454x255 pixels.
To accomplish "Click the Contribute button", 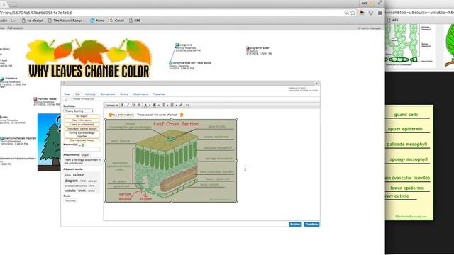I will [x=311, y=225].
